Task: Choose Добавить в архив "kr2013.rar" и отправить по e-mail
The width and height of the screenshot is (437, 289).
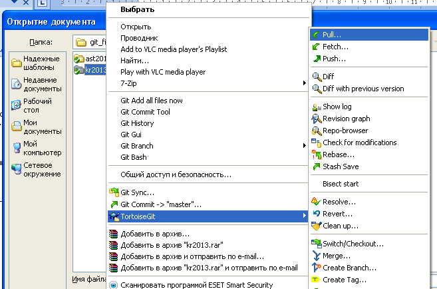Action: [x=208, y=268]
